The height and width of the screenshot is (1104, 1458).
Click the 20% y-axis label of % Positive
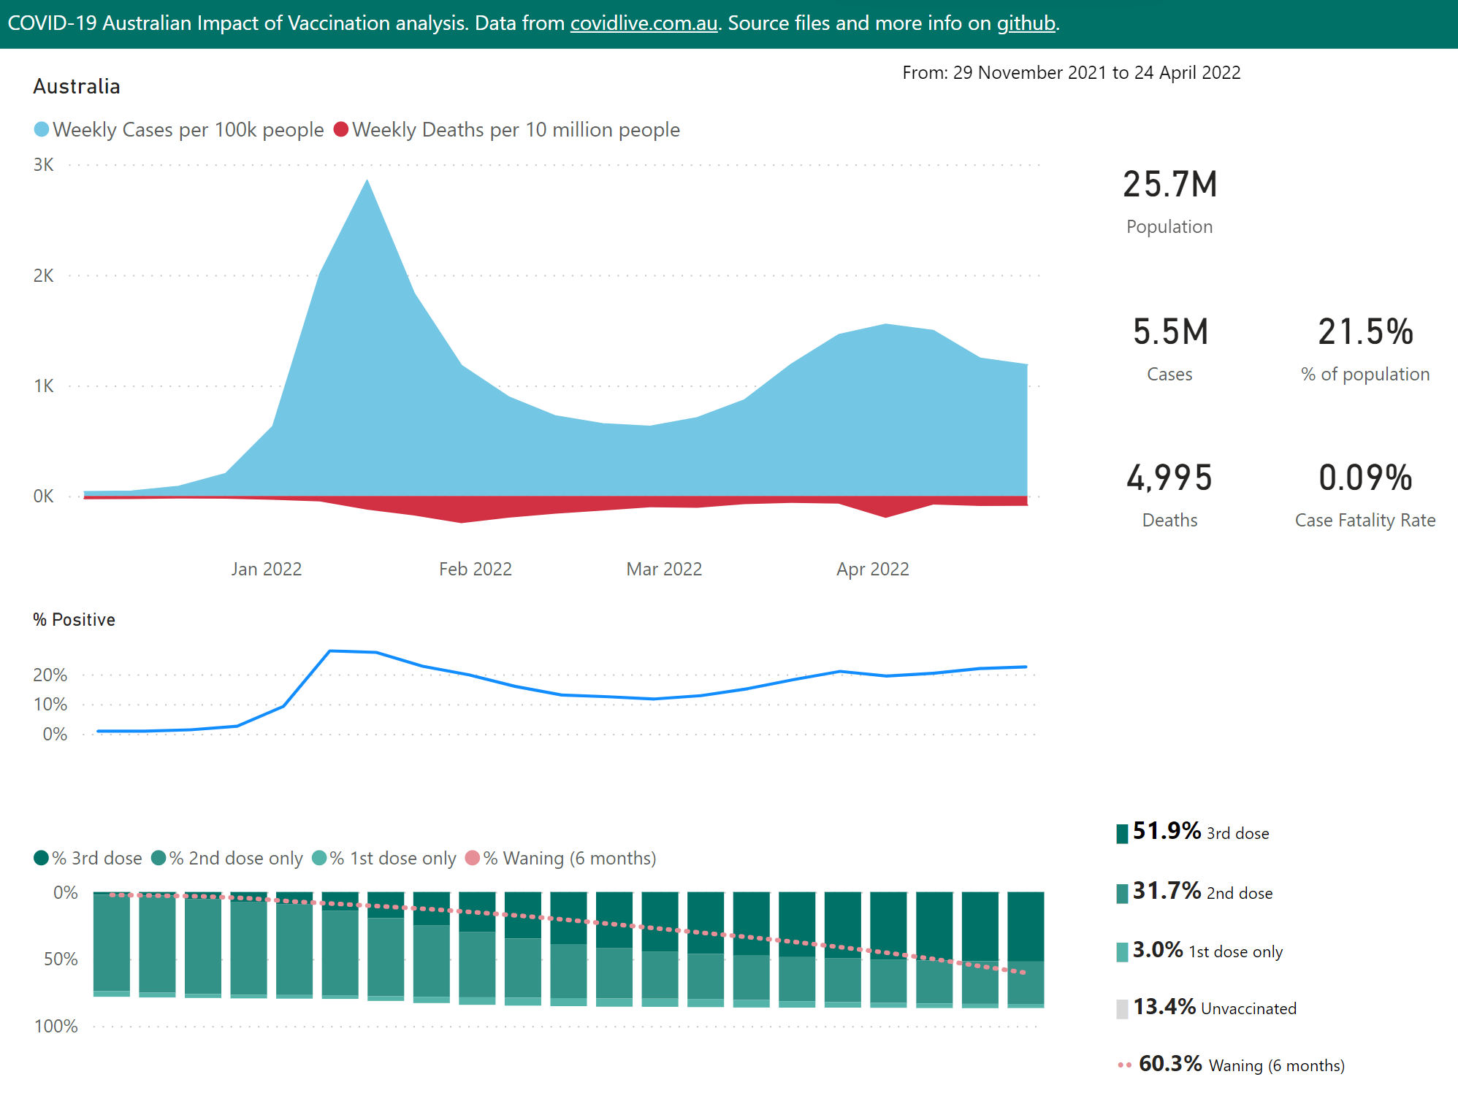(50, 675)
